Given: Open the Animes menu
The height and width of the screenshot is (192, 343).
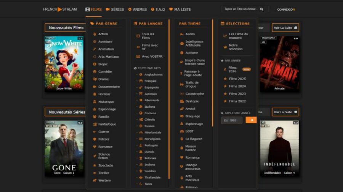Looking at the screenshot, I should 137,9.
